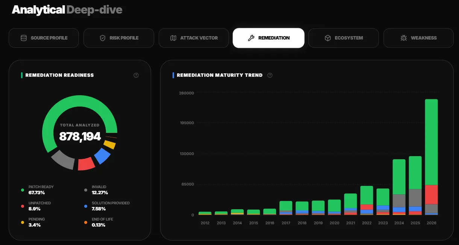Select the blue Solution Provided donut segment

pos(102,156)
